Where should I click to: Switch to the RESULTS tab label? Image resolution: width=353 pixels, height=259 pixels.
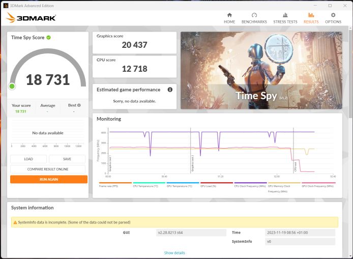pos(311,22)
